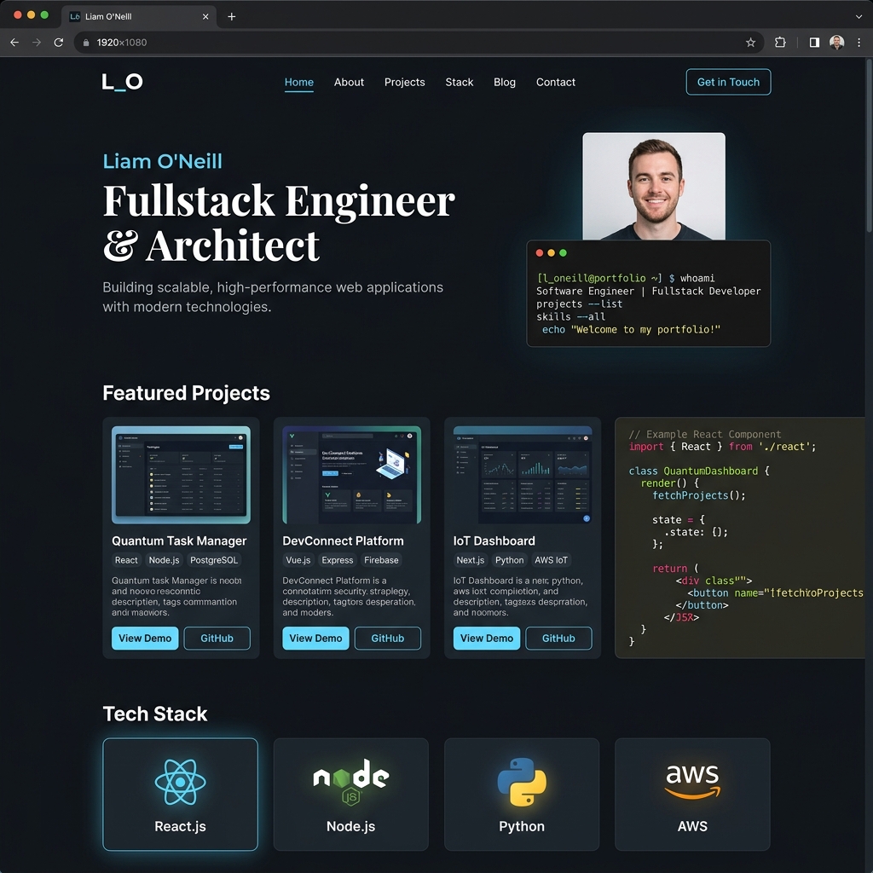Open the About nav item

(x=349, y=82)
